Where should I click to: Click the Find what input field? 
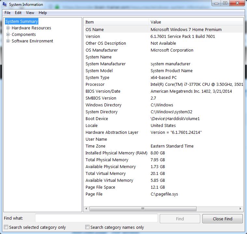[96, 218]
